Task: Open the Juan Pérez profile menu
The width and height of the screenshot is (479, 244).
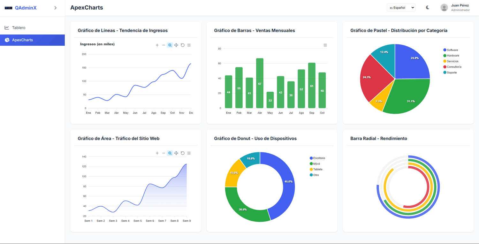Action: pyautogui.click(x=460, y=8)
